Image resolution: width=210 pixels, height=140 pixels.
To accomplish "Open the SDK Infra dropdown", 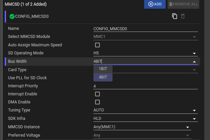I will pyautogui.click(x=194, y=119).
